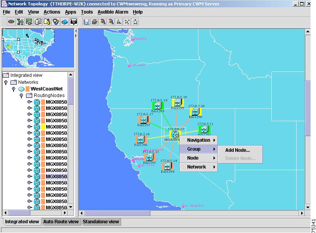Click the Print toolbar icon
Image resolution: width=316 pixels, height=233 pixels.
pyautogui.click(x=94, y=22)
